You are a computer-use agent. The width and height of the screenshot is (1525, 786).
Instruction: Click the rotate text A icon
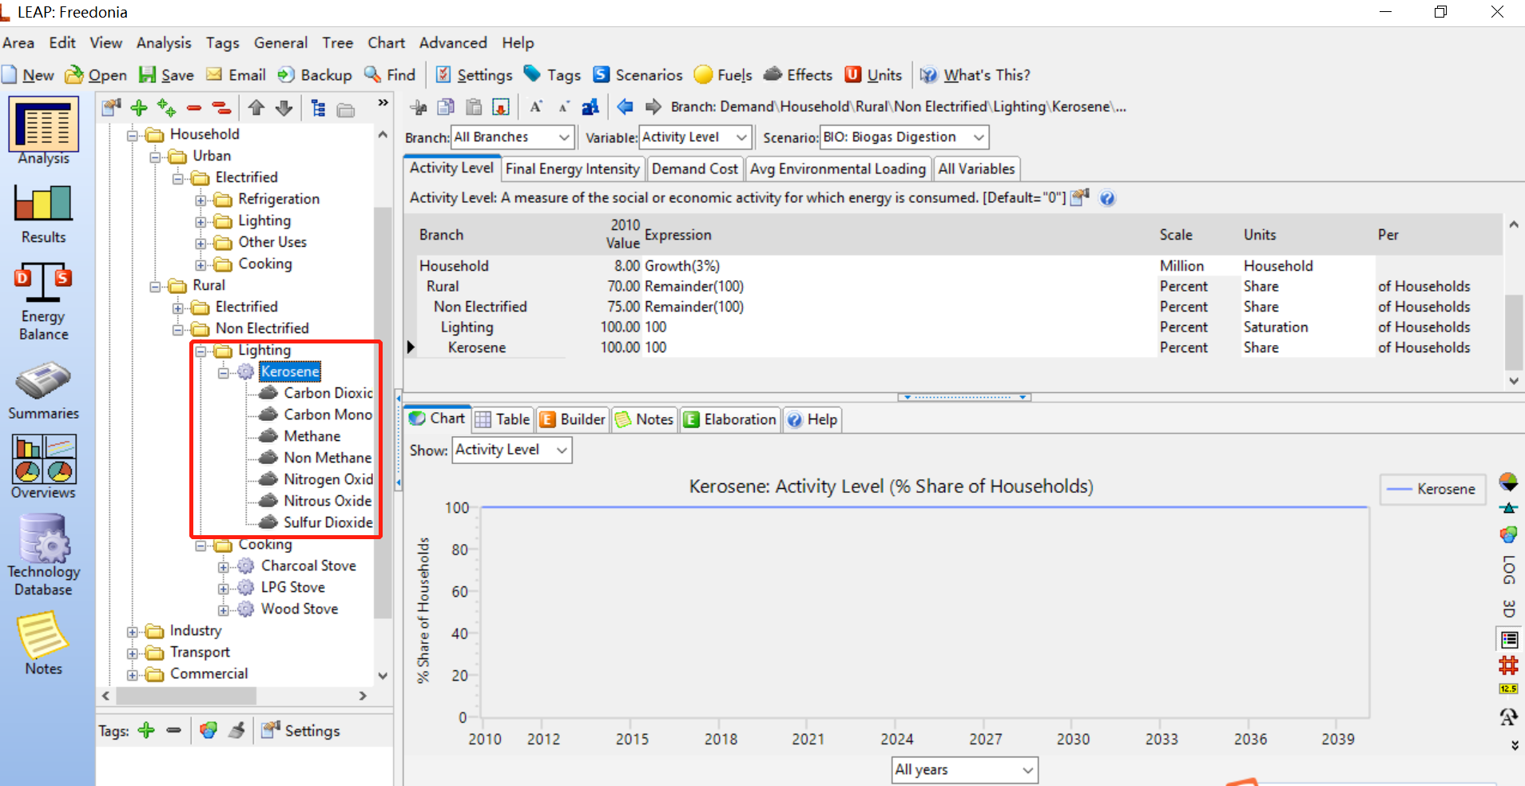pos(1508,717)
